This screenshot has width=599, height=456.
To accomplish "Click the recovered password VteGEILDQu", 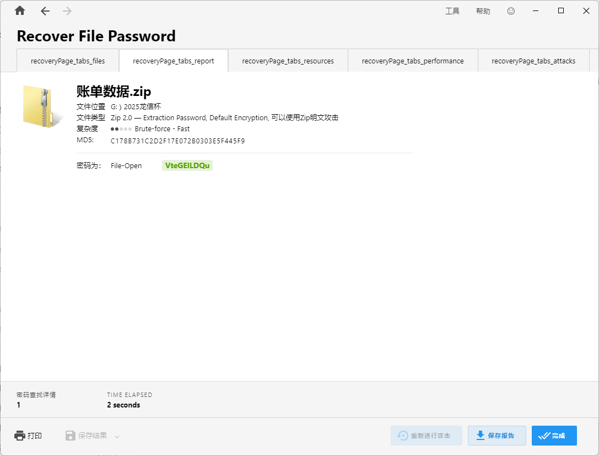I will tap(187, 165).
